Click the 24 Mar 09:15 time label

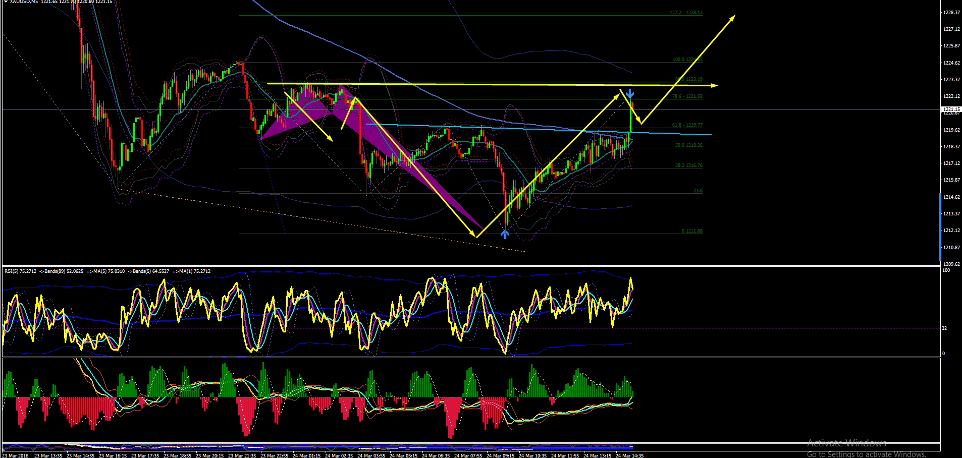point(500,455)
